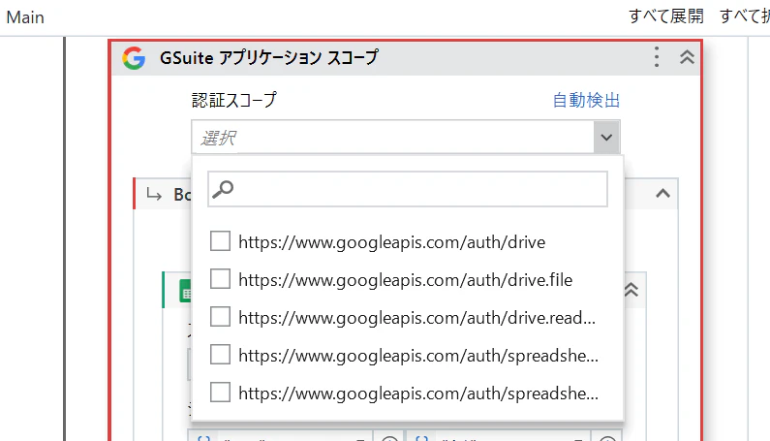Click すべて展開 to expand all

[x=666, y=16]
